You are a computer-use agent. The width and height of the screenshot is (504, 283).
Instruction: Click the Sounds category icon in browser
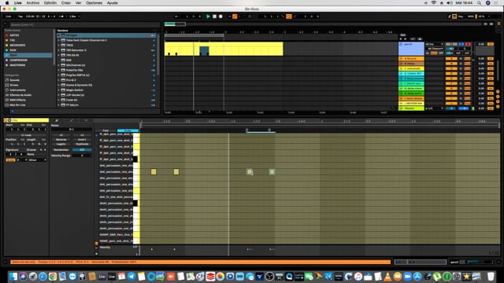coord(7,80)
